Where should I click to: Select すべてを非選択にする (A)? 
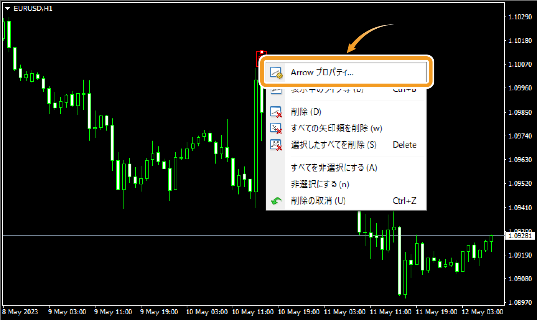click(346, 168)
